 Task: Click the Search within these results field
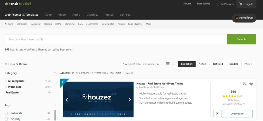(x=116, y=39)
